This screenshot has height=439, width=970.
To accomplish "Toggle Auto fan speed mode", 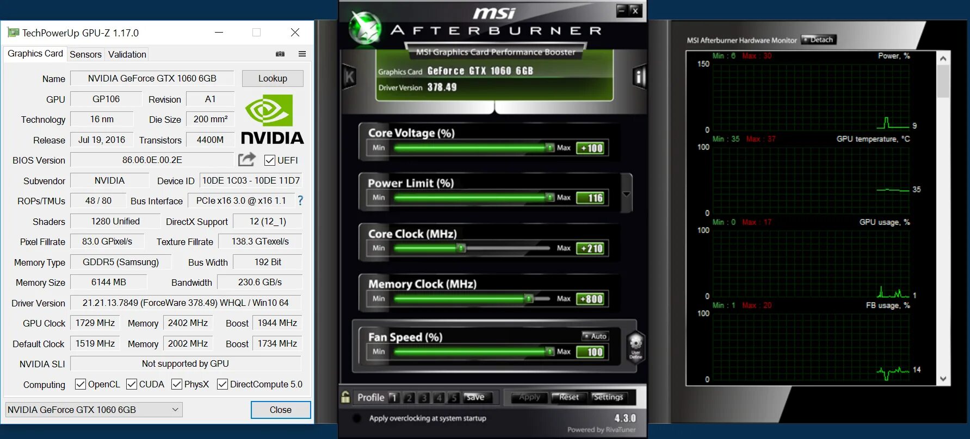I will click(x=595, y=336).
